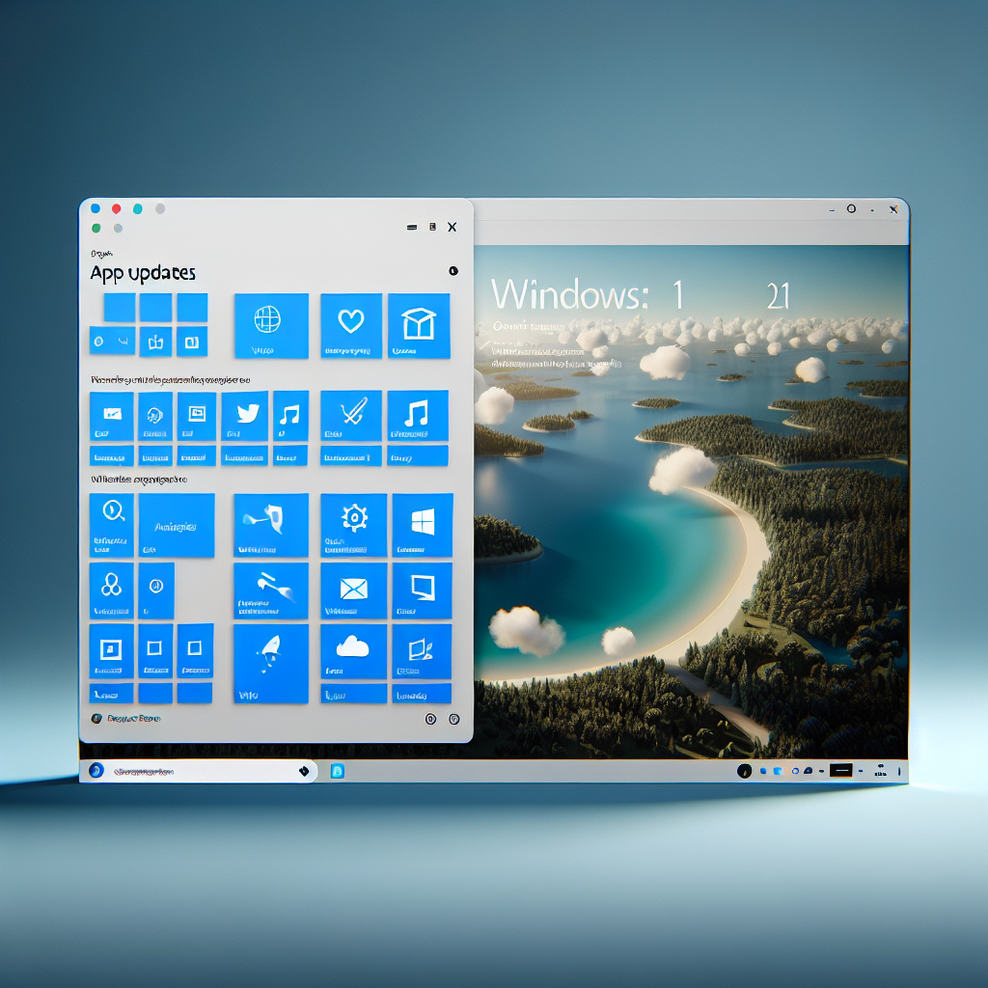Click the heart icon tile

(x=350, y=326)
